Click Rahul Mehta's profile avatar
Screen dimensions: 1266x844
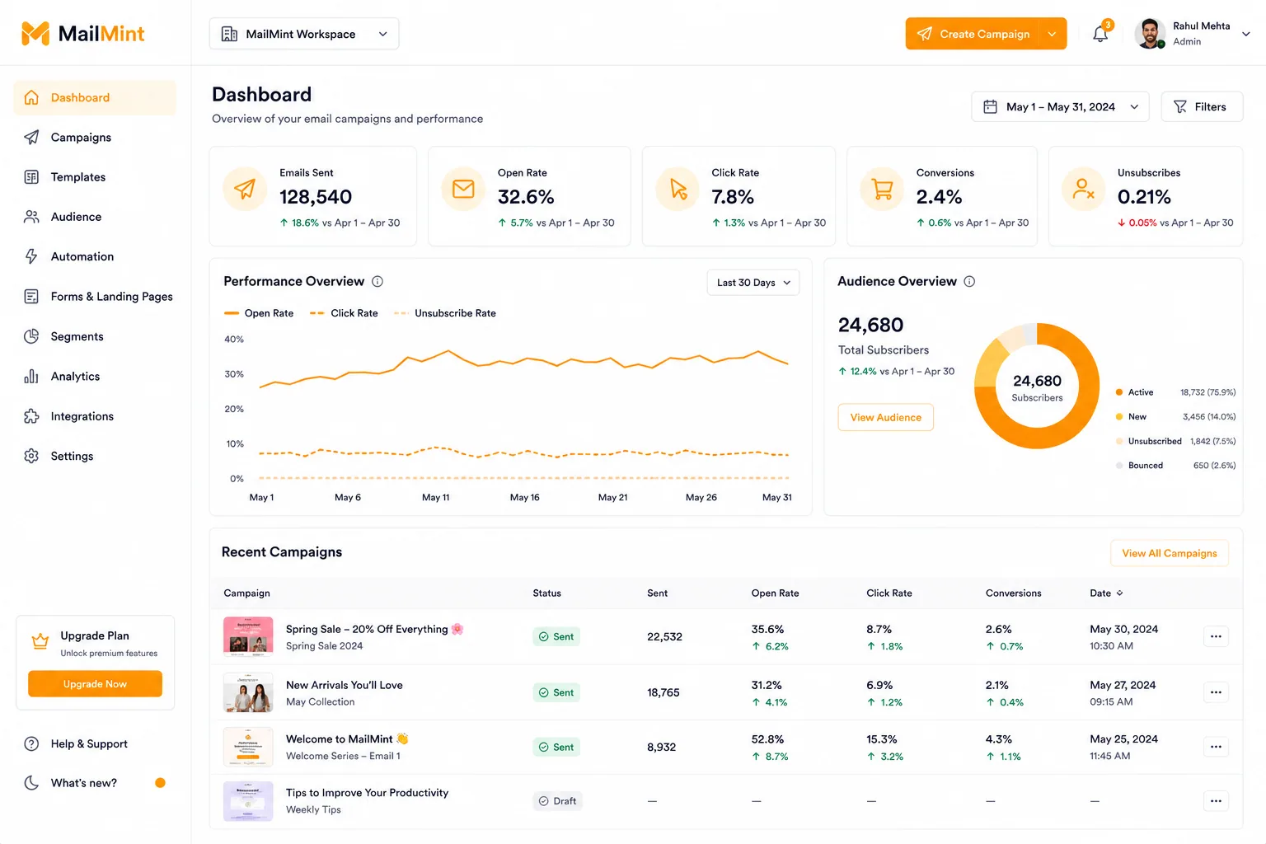[1150, 34]
